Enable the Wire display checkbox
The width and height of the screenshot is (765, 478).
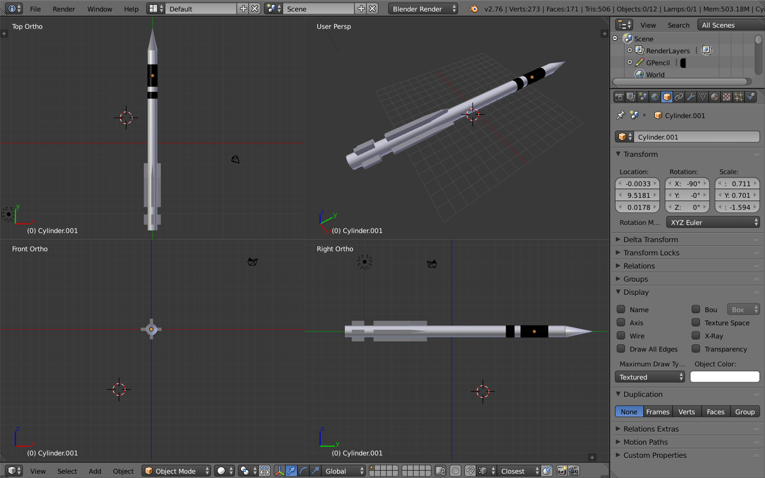(621, 335)
